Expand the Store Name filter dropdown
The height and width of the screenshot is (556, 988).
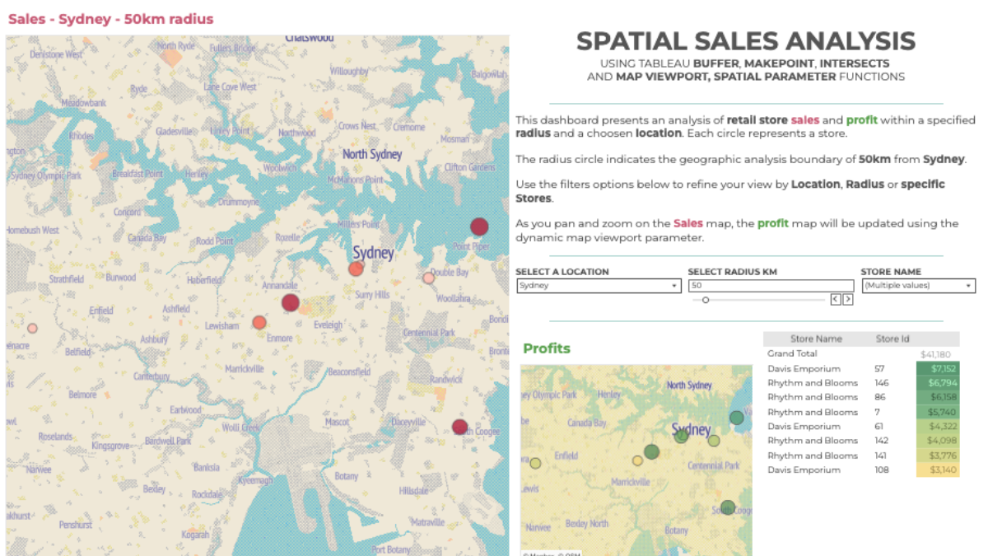click(917, 286)
